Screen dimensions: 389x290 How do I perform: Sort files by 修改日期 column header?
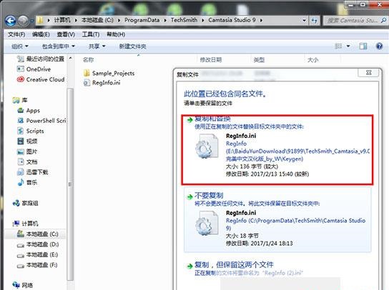(x=211, y=60)
